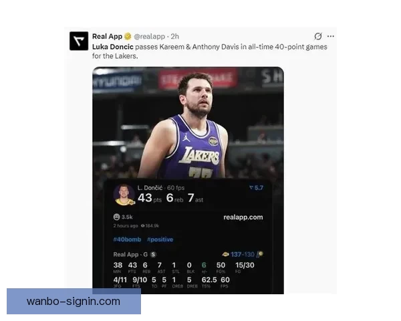Open the #positive hashtag
Screen dimensions: 401x321
pyautogui.click(x=160, y=239)
